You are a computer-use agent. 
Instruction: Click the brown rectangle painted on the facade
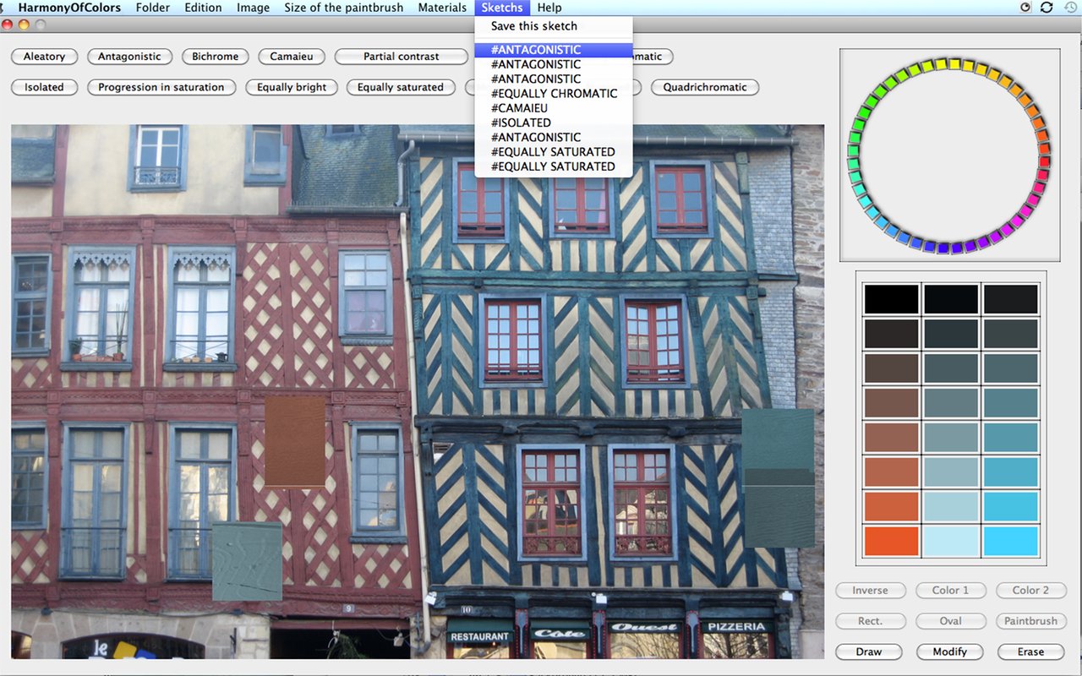click(295, 441)
